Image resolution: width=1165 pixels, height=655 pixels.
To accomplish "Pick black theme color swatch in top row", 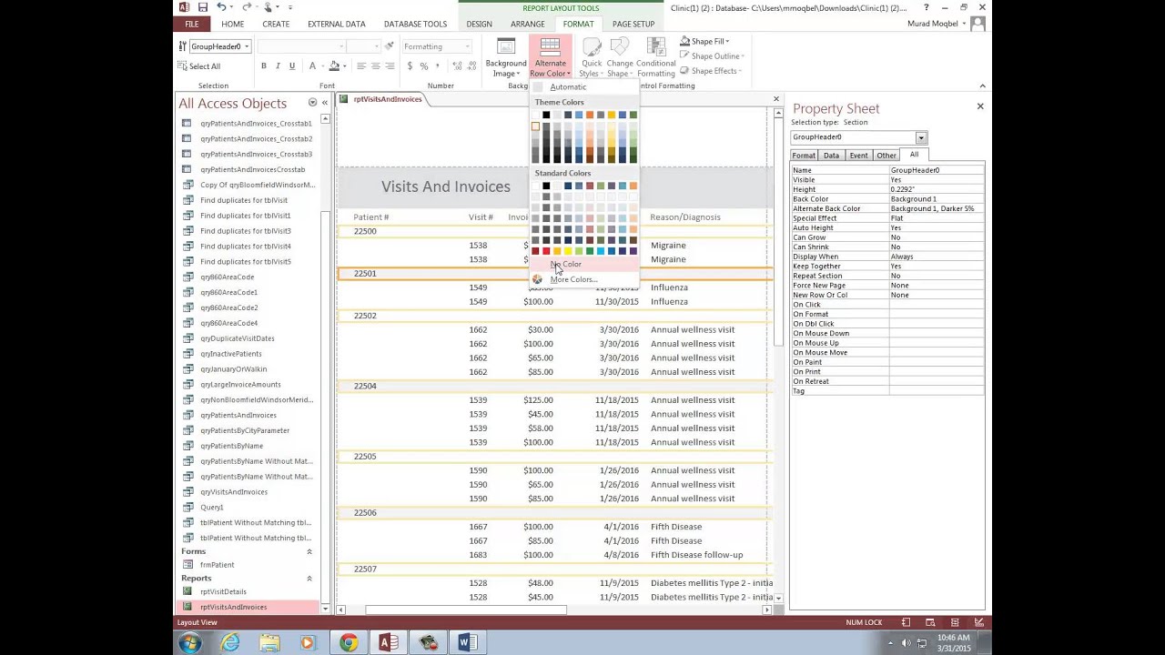I will coord(546,115).
